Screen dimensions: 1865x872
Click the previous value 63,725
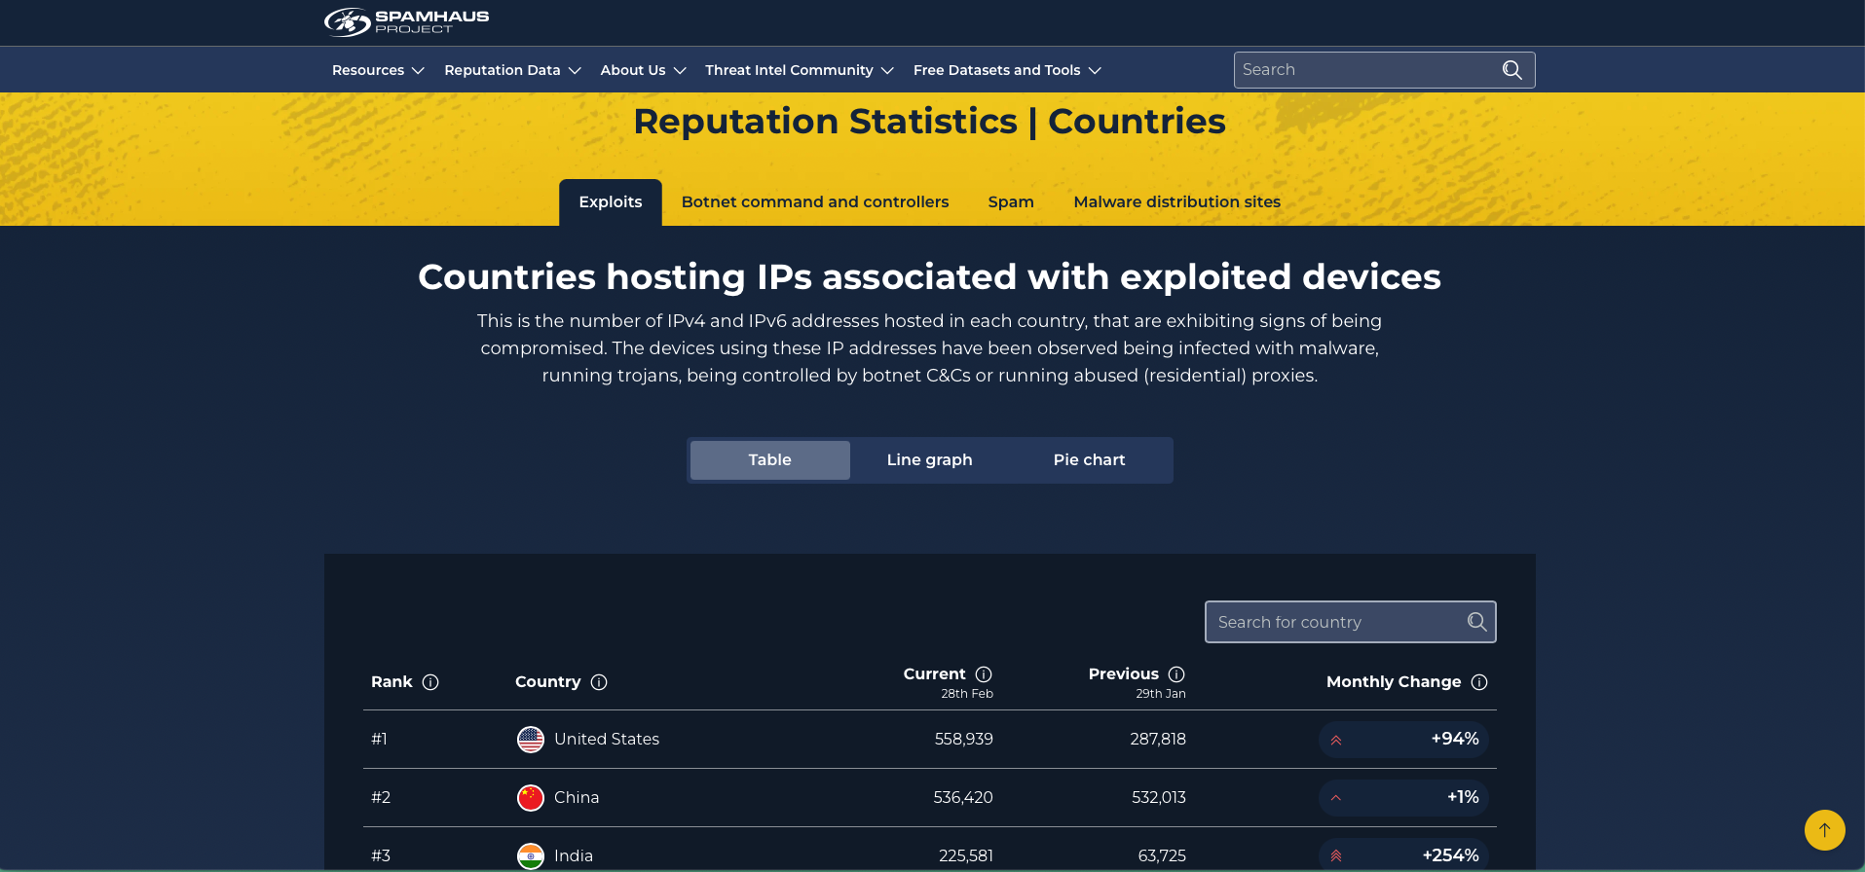[1162, 856]
